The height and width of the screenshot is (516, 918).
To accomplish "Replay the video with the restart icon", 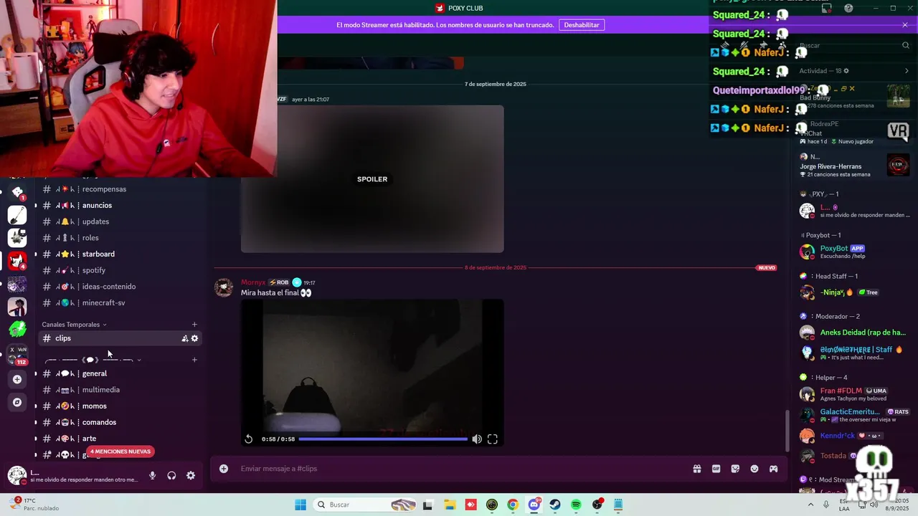I will [248, 439].
